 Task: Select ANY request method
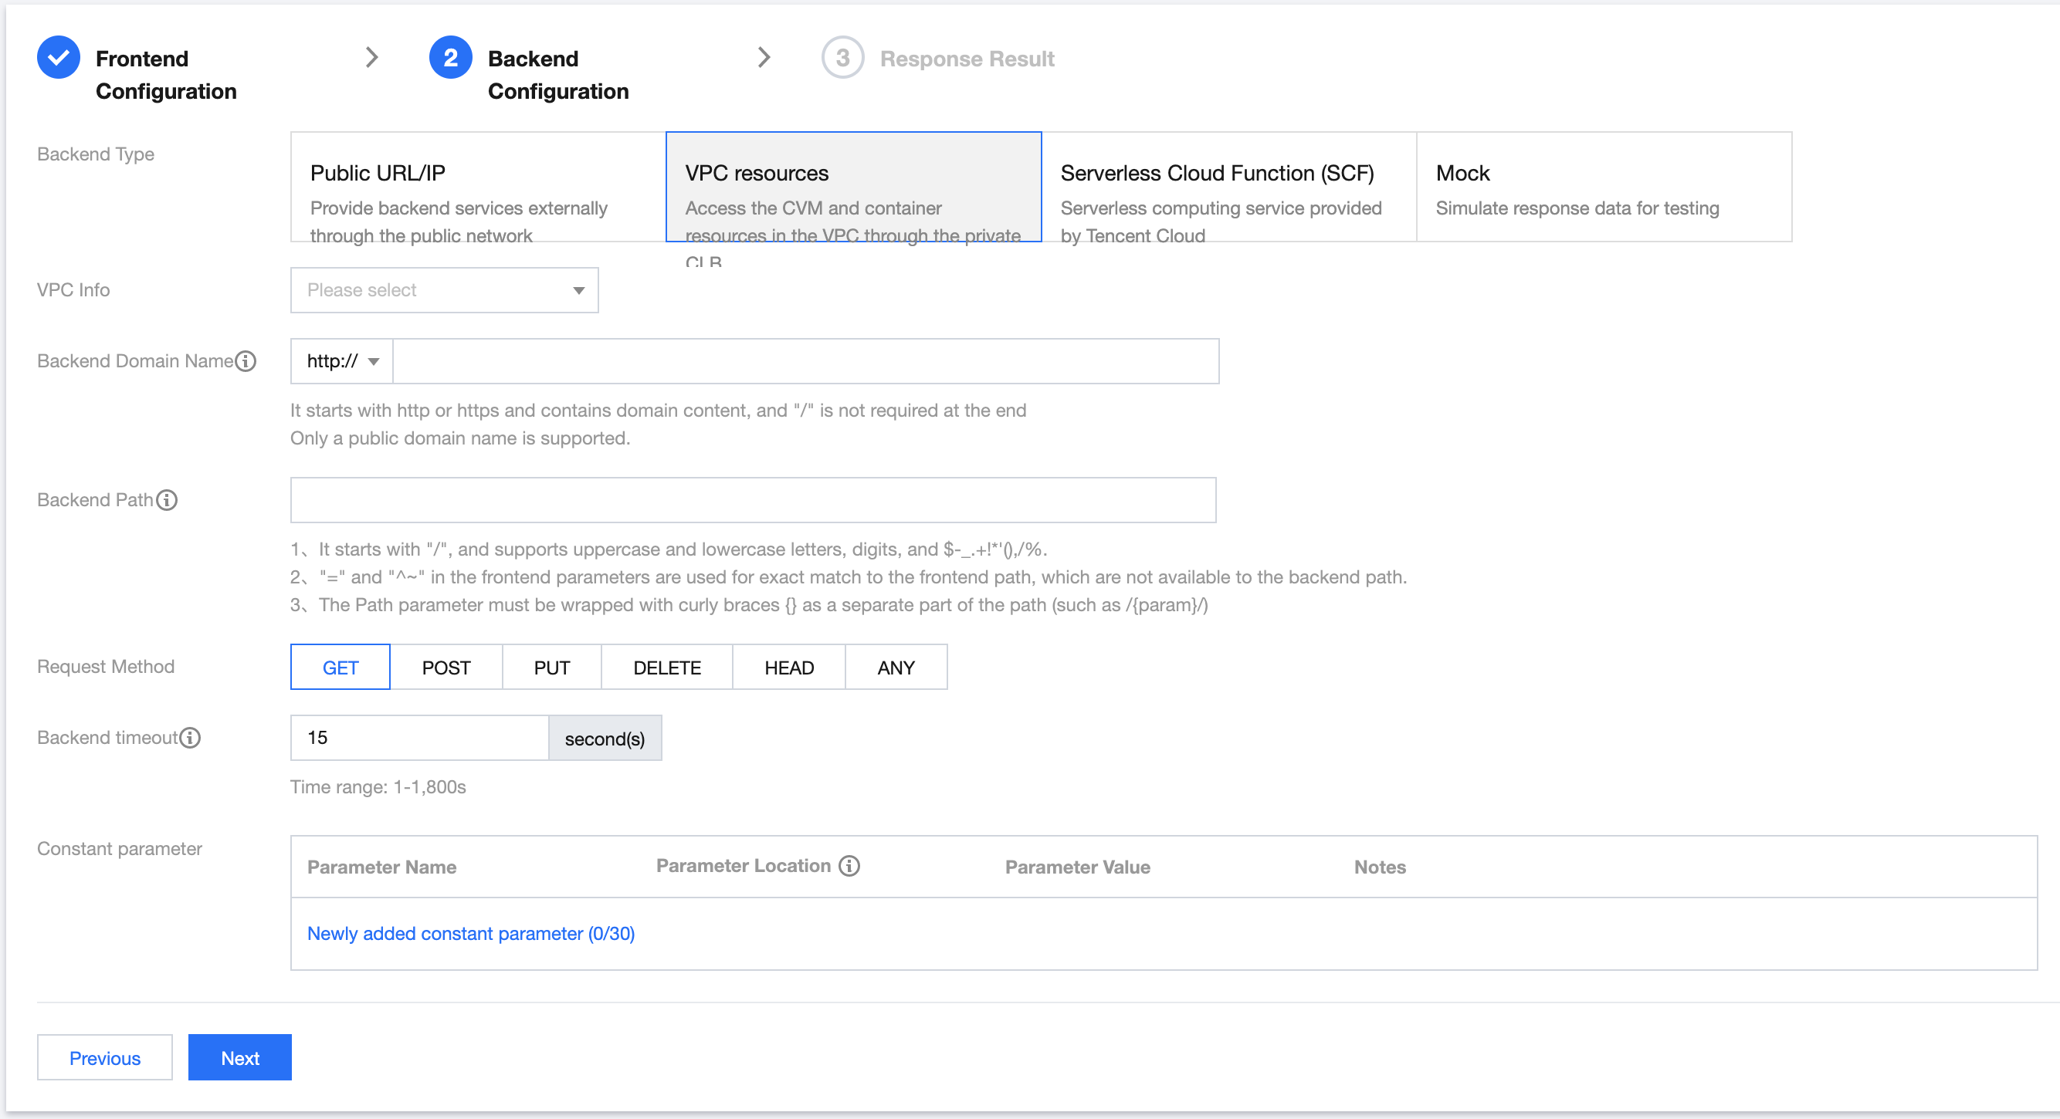(x=896, y=668)
